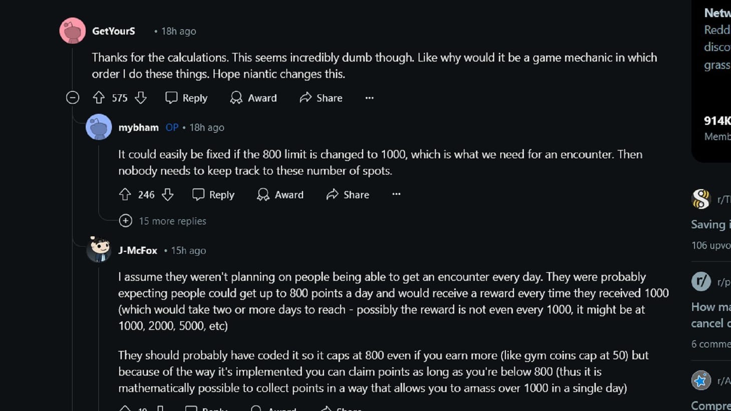The width and height of the screenshot is (731, 411).
Task: Click the blue star community icon in sidebar
Action: pos(701,380)
